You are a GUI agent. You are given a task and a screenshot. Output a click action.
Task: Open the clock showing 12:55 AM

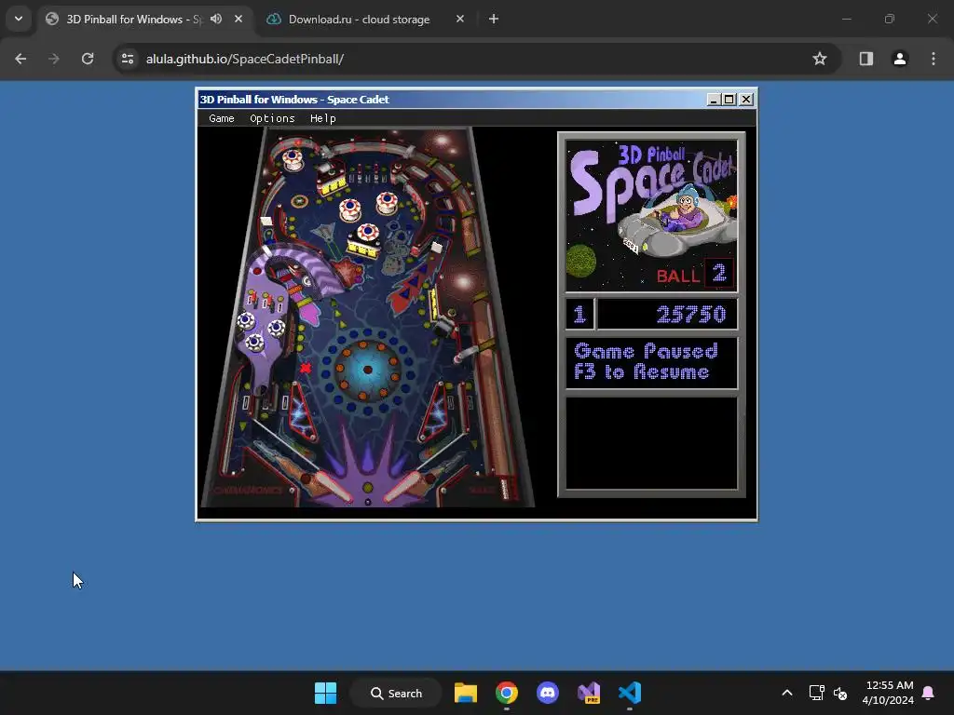[888, 693]
